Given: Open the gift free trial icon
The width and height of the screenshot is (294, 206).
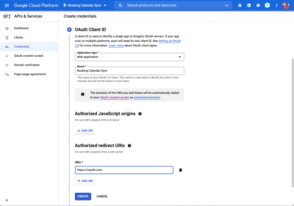Looking at the screenshot, I should point(240,5).
